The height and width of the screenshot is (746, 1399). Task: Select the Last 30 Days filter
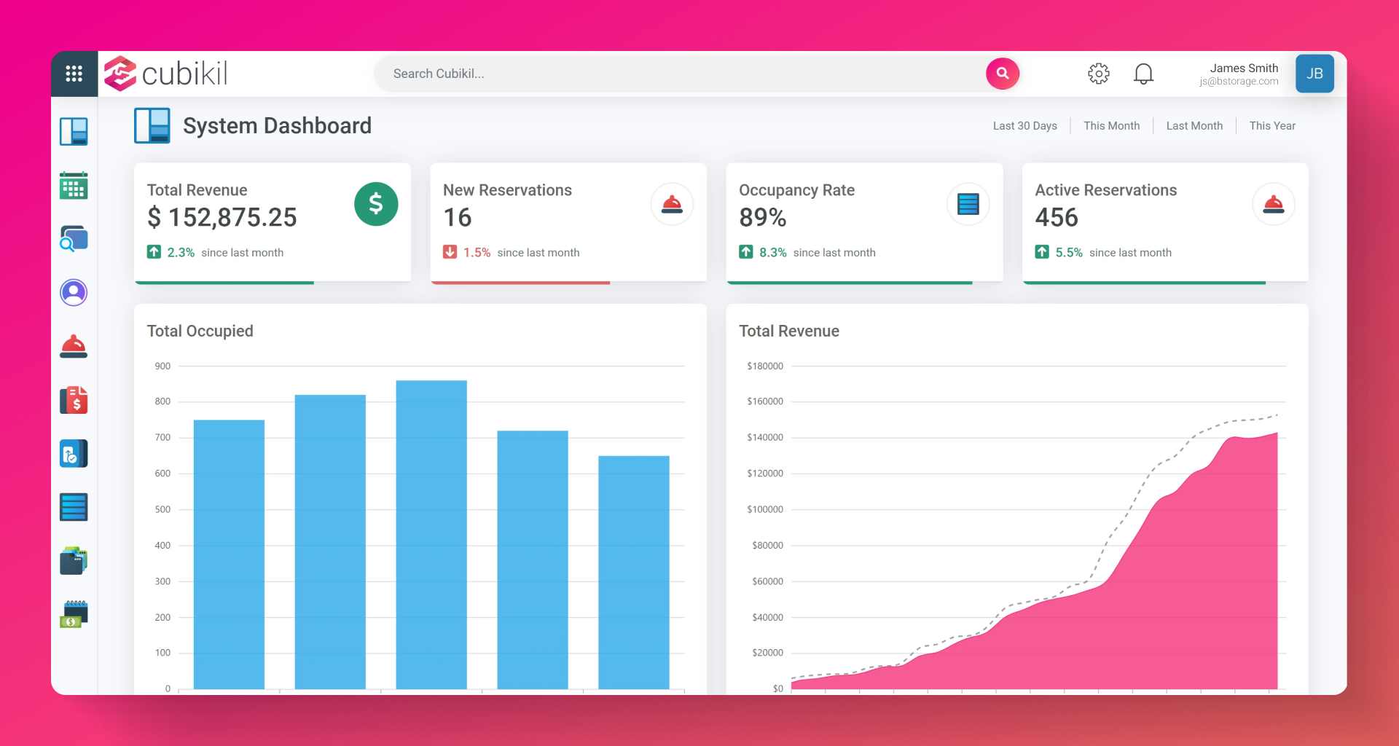[1024, 125]
